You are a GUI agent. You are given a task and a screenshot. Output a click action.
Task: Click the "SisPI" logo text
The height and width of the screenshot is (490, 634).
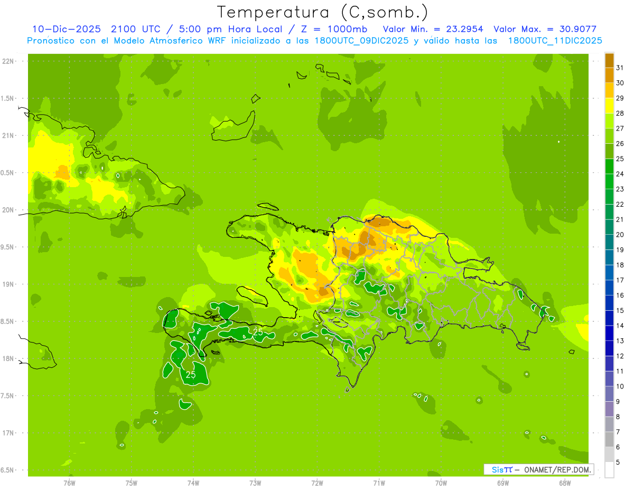coord(502,469)
